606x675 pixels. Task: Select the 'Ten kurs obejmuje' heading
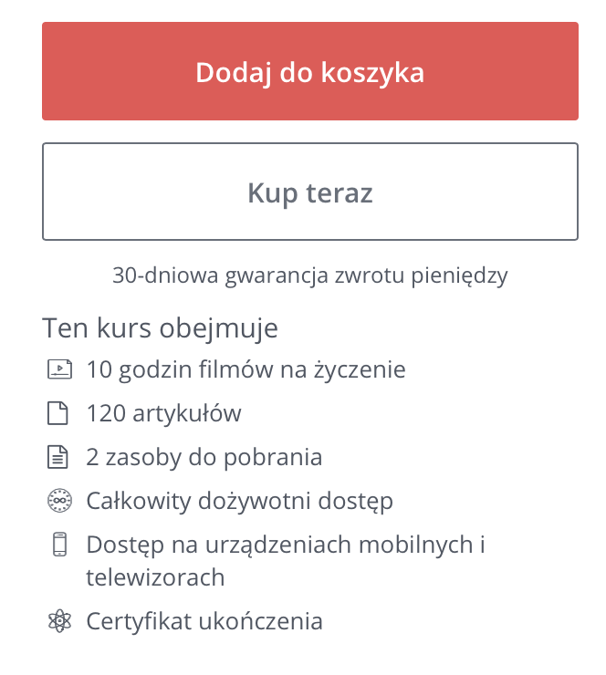160,327
